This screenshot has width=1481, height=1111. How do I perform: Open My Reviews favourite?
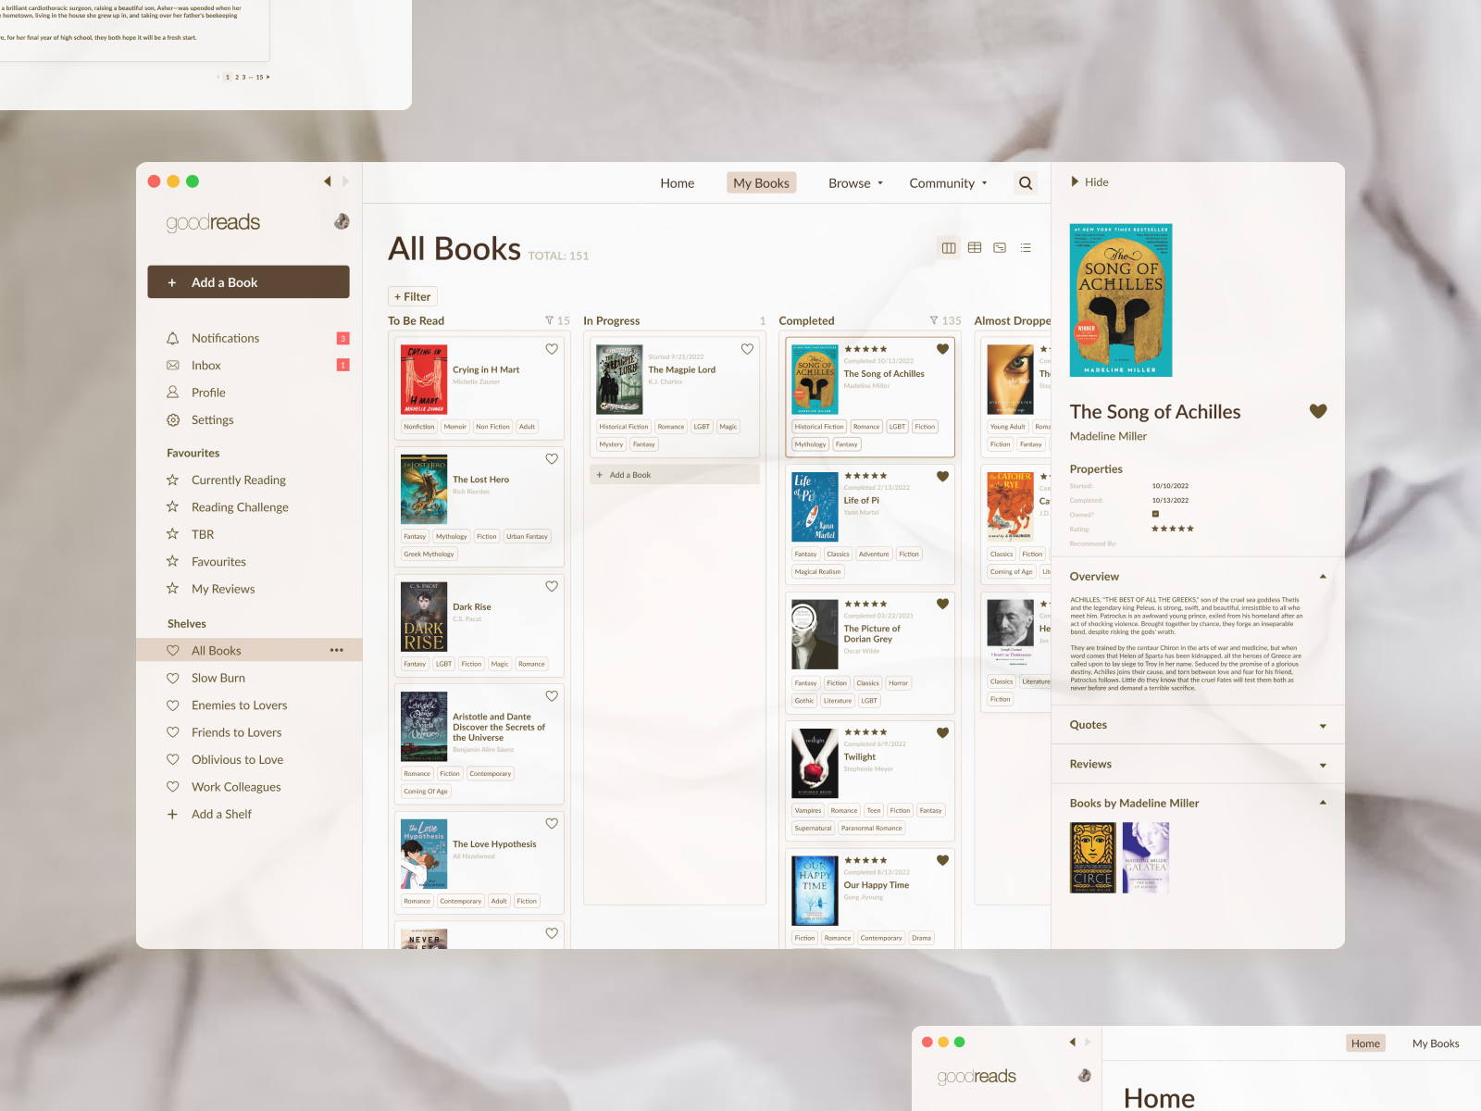[x=223, y=589]
